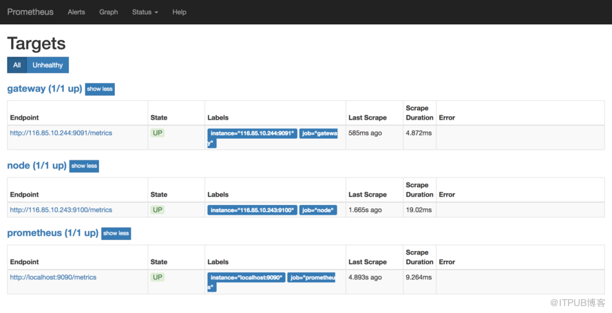Image resolution: width=612 pixels, height=313 pixels.
Task: Select the All targets filter
Action: pos(17,65)
